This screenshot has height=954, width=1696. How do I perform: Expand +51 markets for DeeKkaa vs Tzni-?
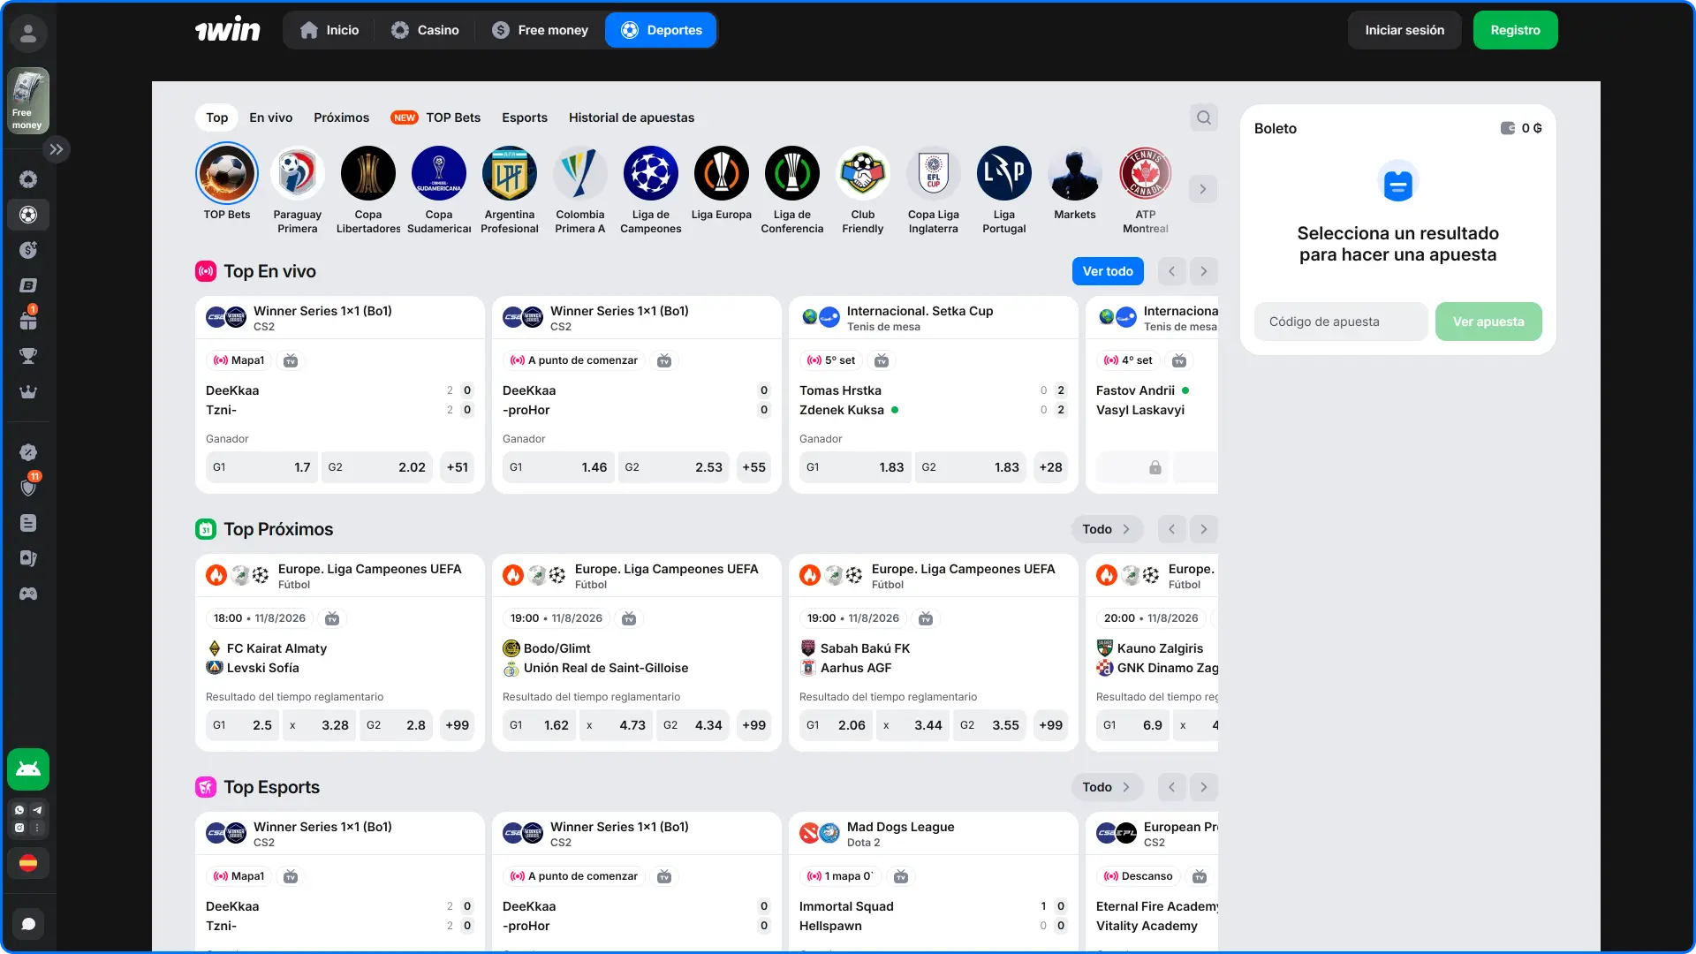coord(458,467)
